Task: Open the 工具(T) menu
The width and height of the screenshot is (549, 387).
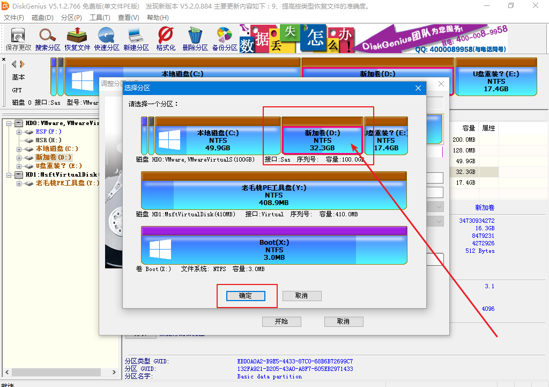Action: coord(100,18)
